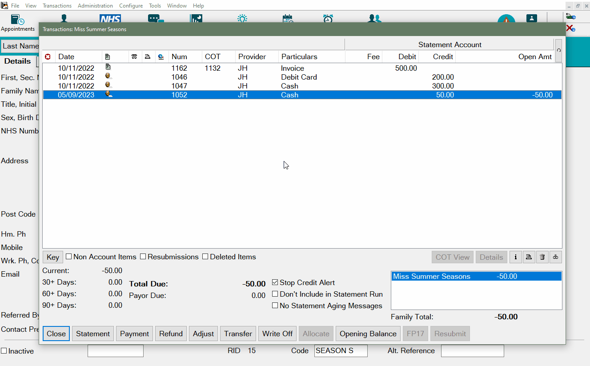Open the Configure menu
The width and height of the screenshot is (590, 366).
click(x=131, y=6)
